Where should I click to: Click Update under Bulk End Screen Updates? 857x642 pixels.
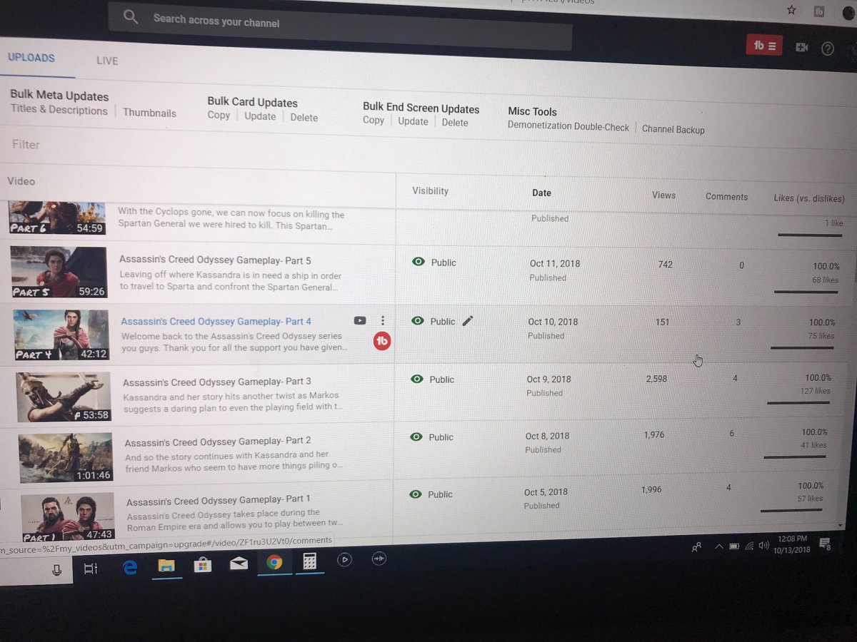click(x=413, y=121)
